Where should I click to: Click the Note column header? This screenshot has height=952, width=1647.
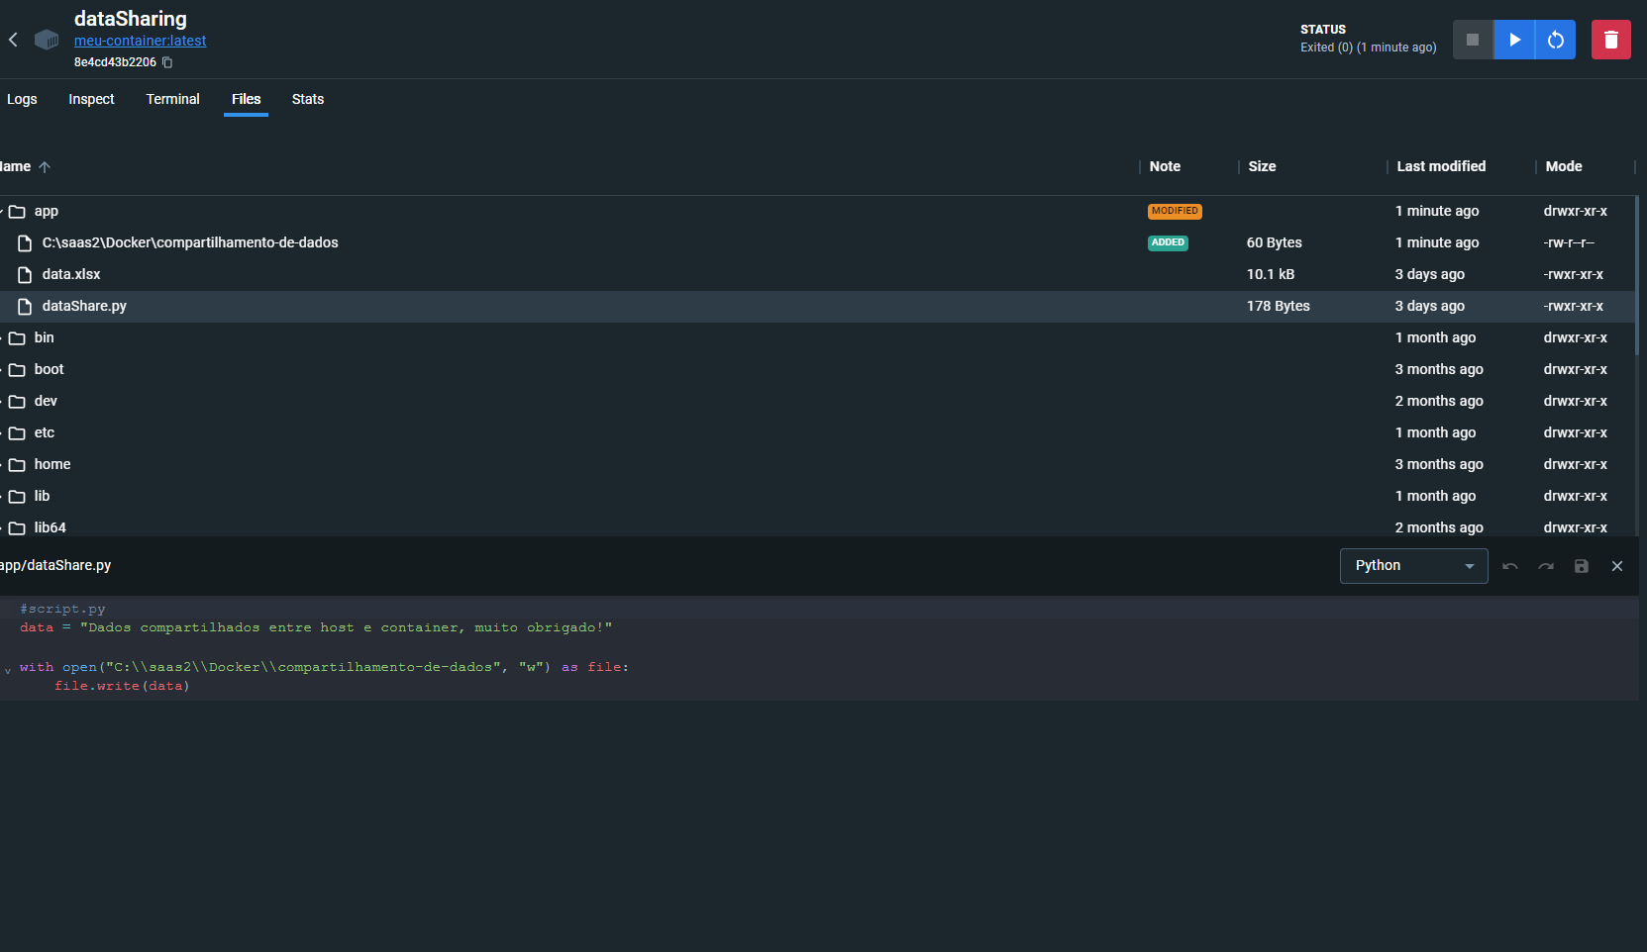click(x=1165, y=166)
